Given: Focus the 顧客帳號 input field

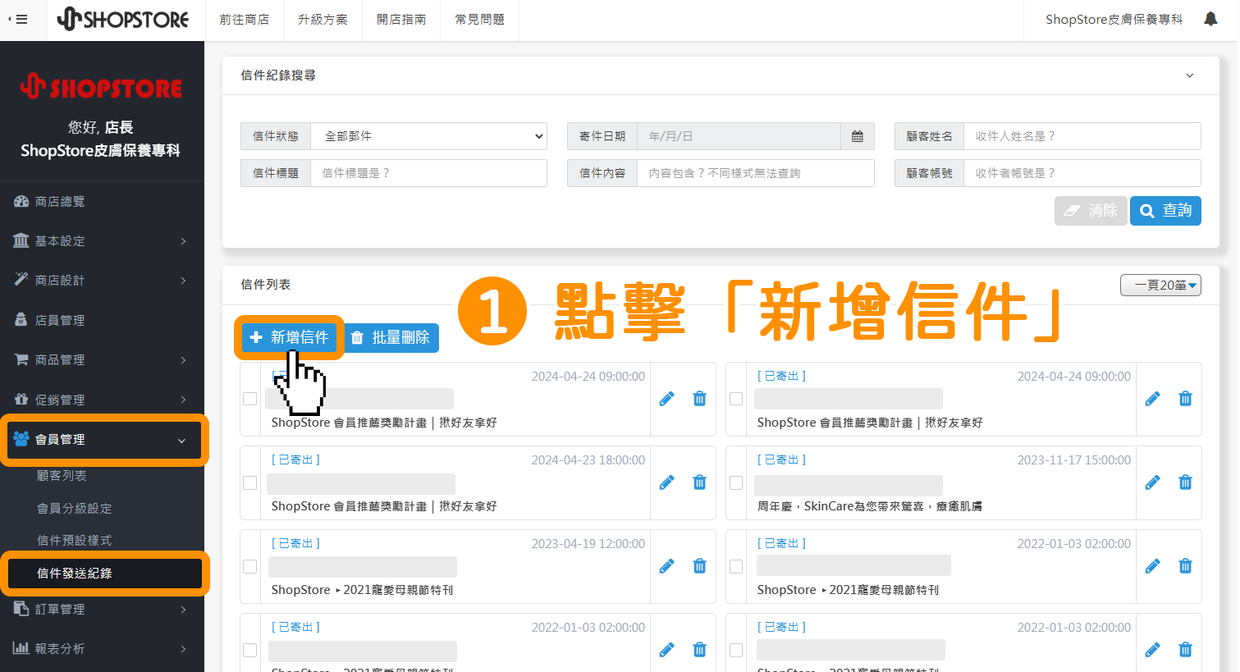Looking at the screenshot, I should (1082, 173).
